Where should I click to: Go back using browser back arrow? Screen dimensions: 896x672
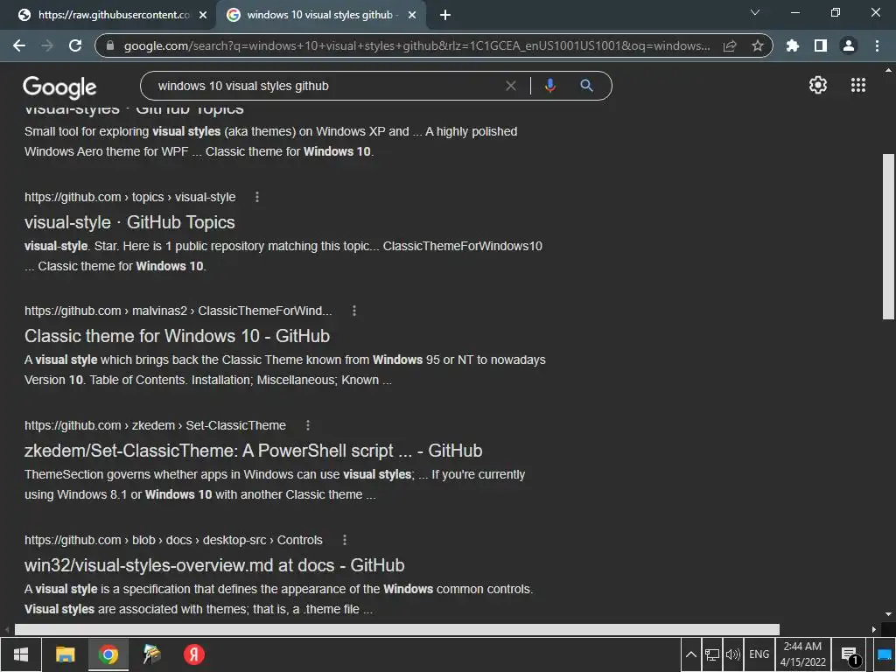coord(19,45)
